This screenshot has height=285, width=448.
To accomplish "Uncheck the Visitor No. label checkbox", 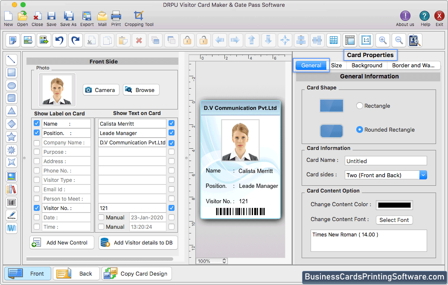I will tap(37, 208).
